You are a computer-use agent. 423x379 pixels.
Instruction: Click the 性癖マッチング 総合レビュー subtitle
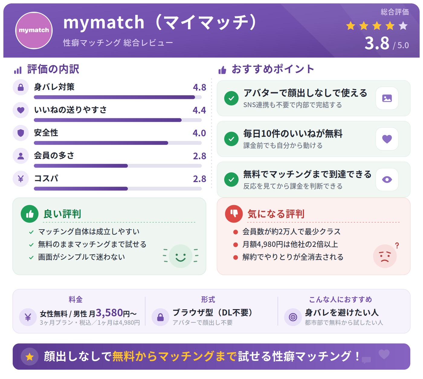click(118, 43)
